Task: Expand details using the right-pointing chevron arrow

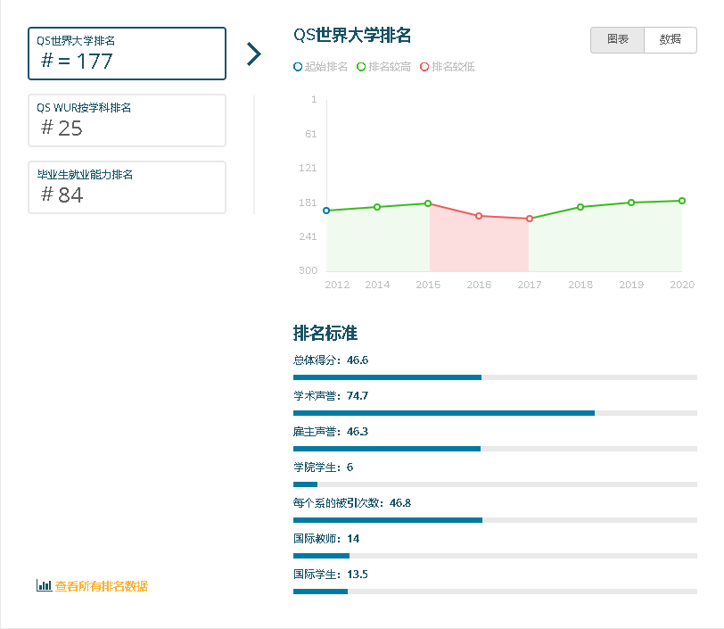Action: 254,54
